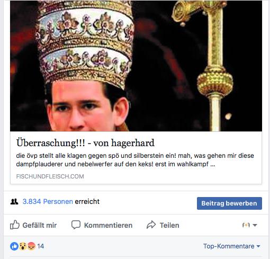Viewport: 270px width, 259px height.
Task: Click Gefällt mir to like the post
Action: (x=40, y=225)
